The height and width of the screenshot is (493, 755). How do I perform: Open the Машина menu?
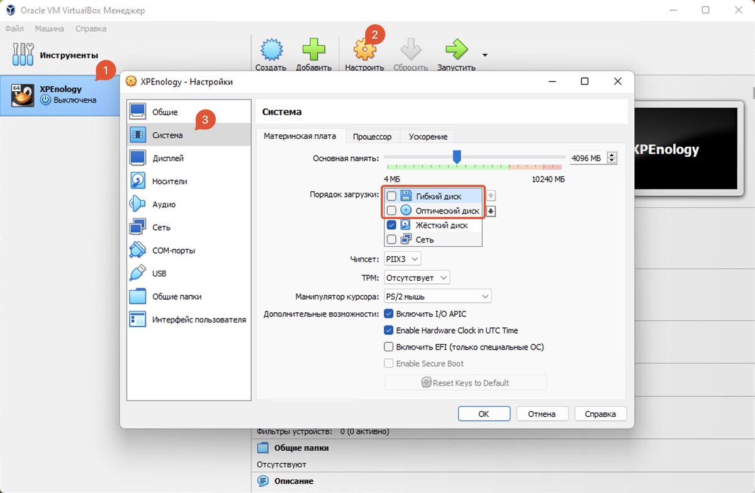[x=49, y=28]
